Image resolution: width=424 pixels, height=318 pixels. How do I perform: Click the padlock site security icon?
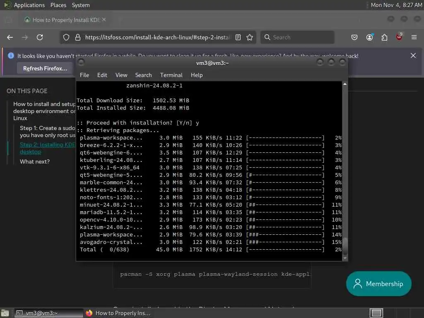point(78,37)
